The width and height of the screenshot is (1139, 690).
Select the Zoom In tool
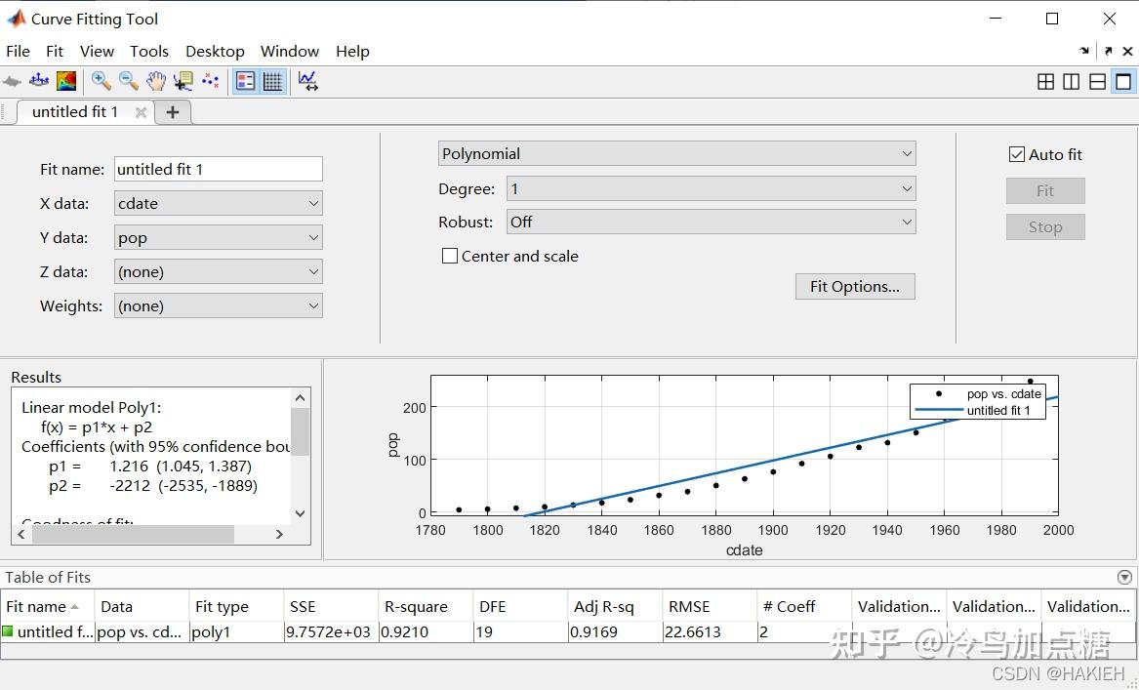[100, 81]
